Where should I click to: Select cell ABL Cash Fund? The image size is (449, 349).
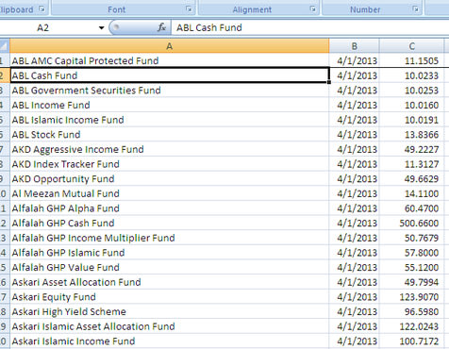pos(170,75)
